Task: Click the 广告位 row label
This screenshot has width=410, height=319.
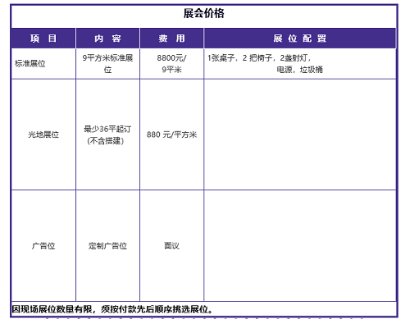Action: pyautogui.click(x=43, y=246)
